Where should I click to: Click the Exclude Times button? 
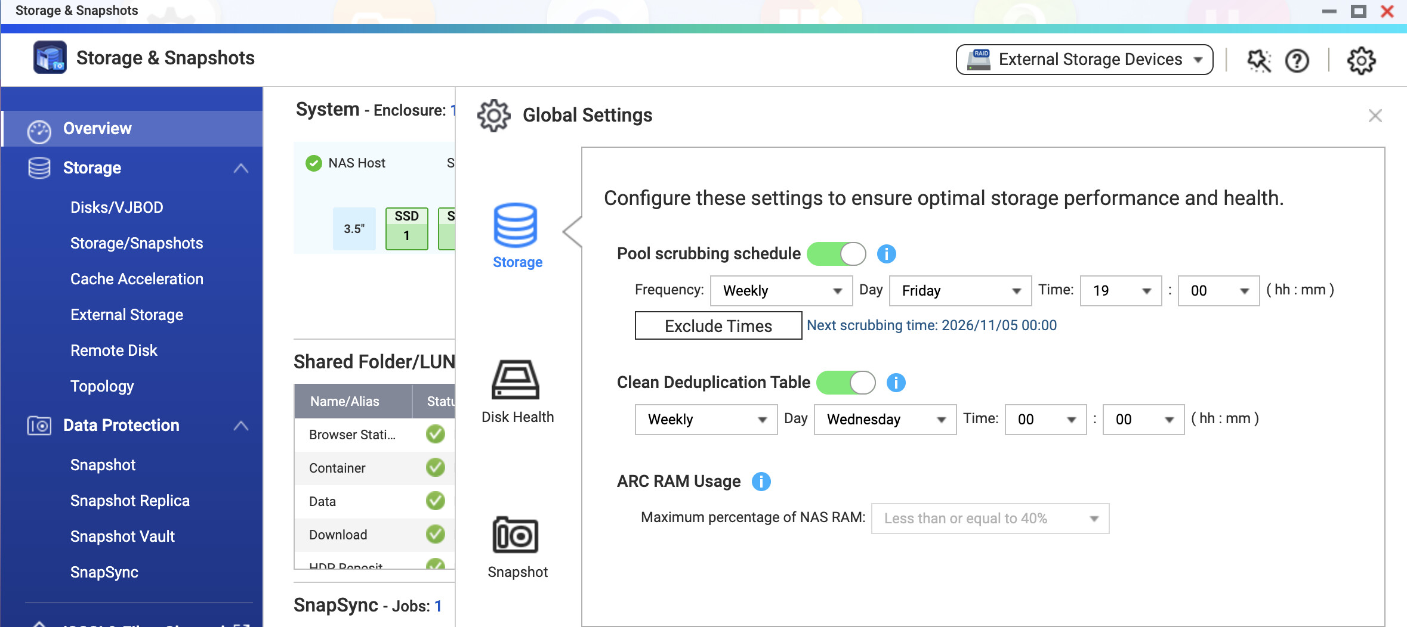[718, 326]
